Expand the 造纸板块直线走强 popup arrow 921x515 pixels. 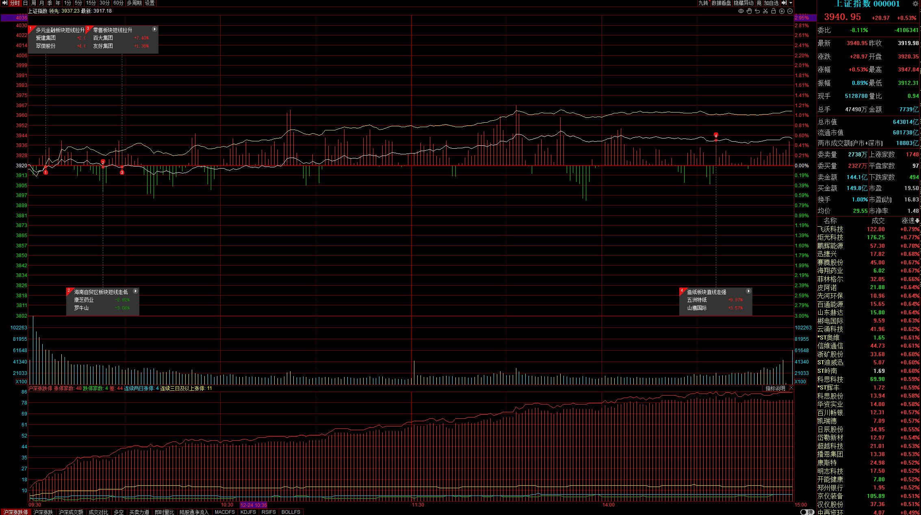748,291
